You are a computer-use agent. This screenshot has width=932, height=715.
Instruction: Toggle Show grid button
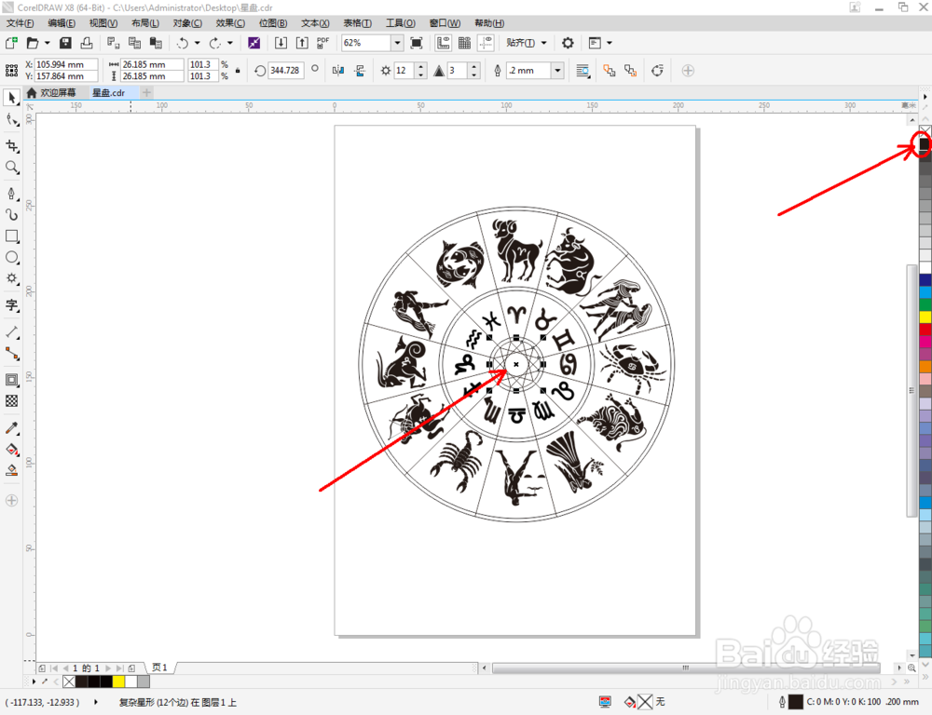click(465, 43)
